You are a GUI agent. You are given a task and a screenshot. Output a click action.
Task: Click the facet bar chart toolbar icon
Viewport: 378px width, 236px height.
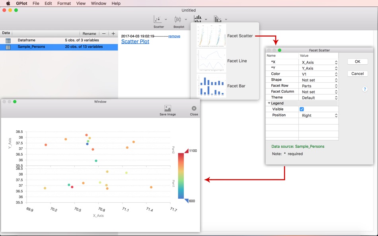[197, 19]
